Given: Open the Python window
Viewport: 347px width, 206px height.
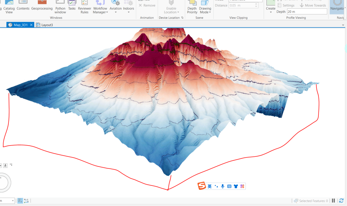Looking at the screenshot, I should point(60,7).
